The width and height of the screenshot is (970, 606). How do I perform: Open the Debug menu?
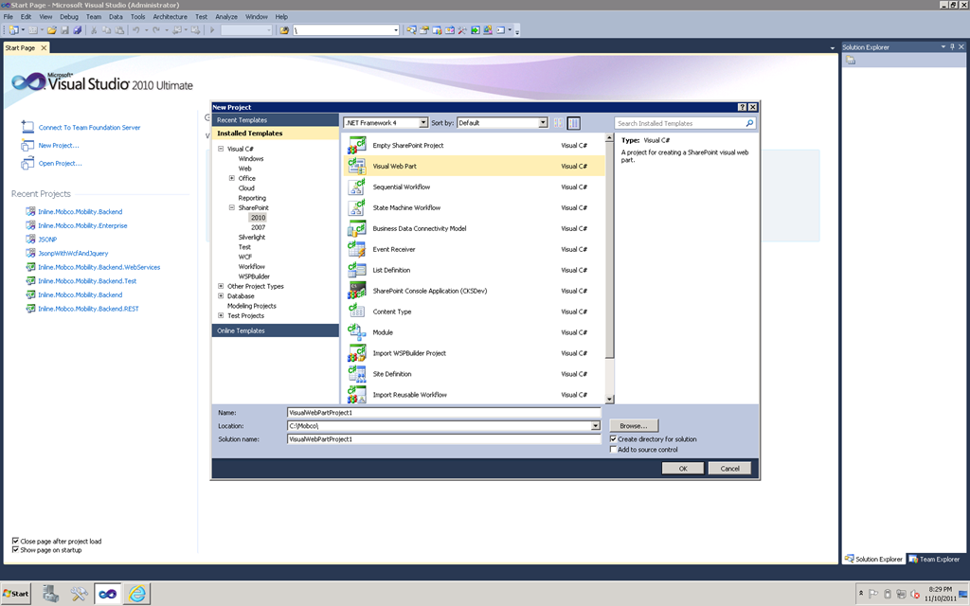coord(69,17)
